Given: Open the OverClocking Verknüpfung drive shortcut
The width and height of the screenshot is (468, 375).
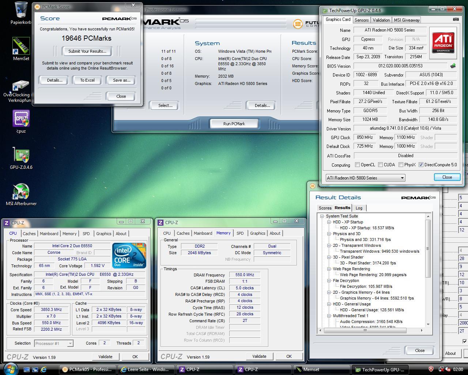Looking at the screenshot, I should click(20, 86).
